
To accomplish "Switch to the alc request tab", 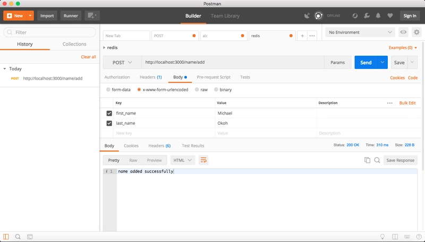I will tap(224, 36).
